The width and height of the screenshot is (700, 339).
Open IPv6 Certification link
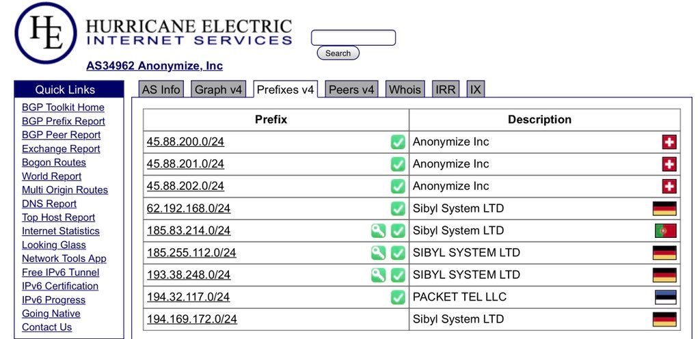click(x=60, y=286)
